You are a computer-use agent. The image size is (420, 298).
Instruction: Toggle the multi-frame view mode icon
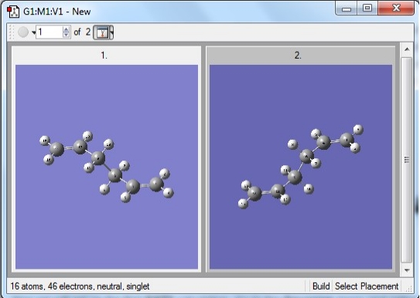coord(101,32)
